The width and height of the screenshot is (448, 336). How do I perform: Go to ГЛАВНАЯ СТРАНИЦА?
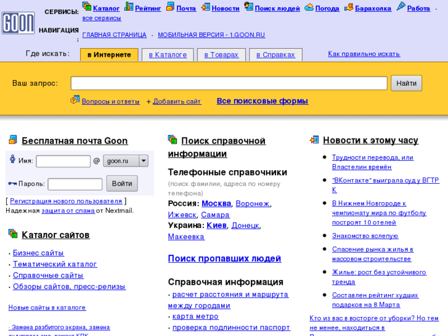click(114, 35)
